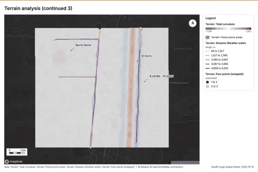
Task: Click the dark purple pour point marker
Action: click(100, 28)
